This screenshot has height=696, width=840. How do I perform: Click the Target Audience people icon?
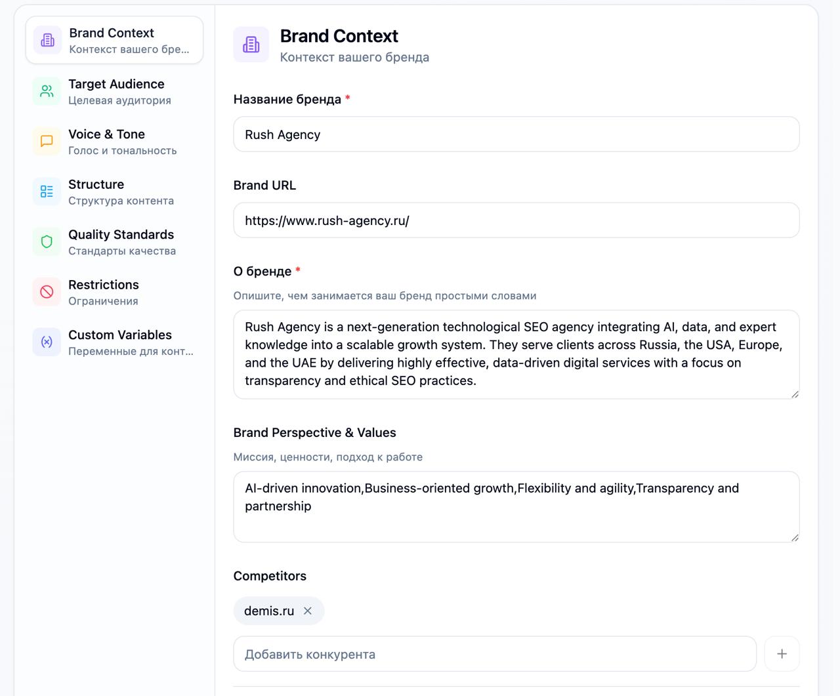click(47, 91)
